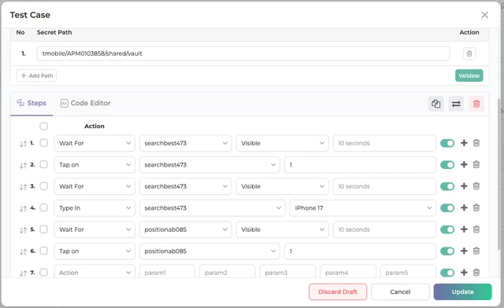
Task: Click step 5 timeout 10 seconds field
Action: pos(384,229)
